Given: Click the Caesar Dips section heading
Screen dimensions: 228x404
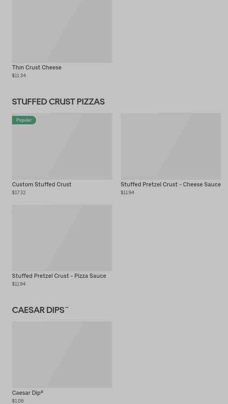Looking at the screenshot, I should click(x=38, y=310).
